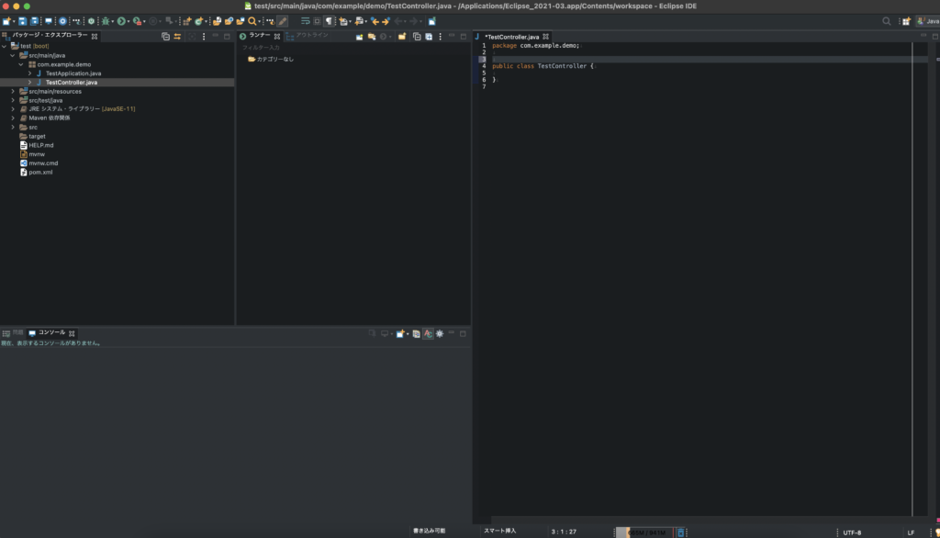Image resolution: width=940 pixels, height=538 pixels.
Task: Click the スマート挿入 status entry
Action: 500,531
